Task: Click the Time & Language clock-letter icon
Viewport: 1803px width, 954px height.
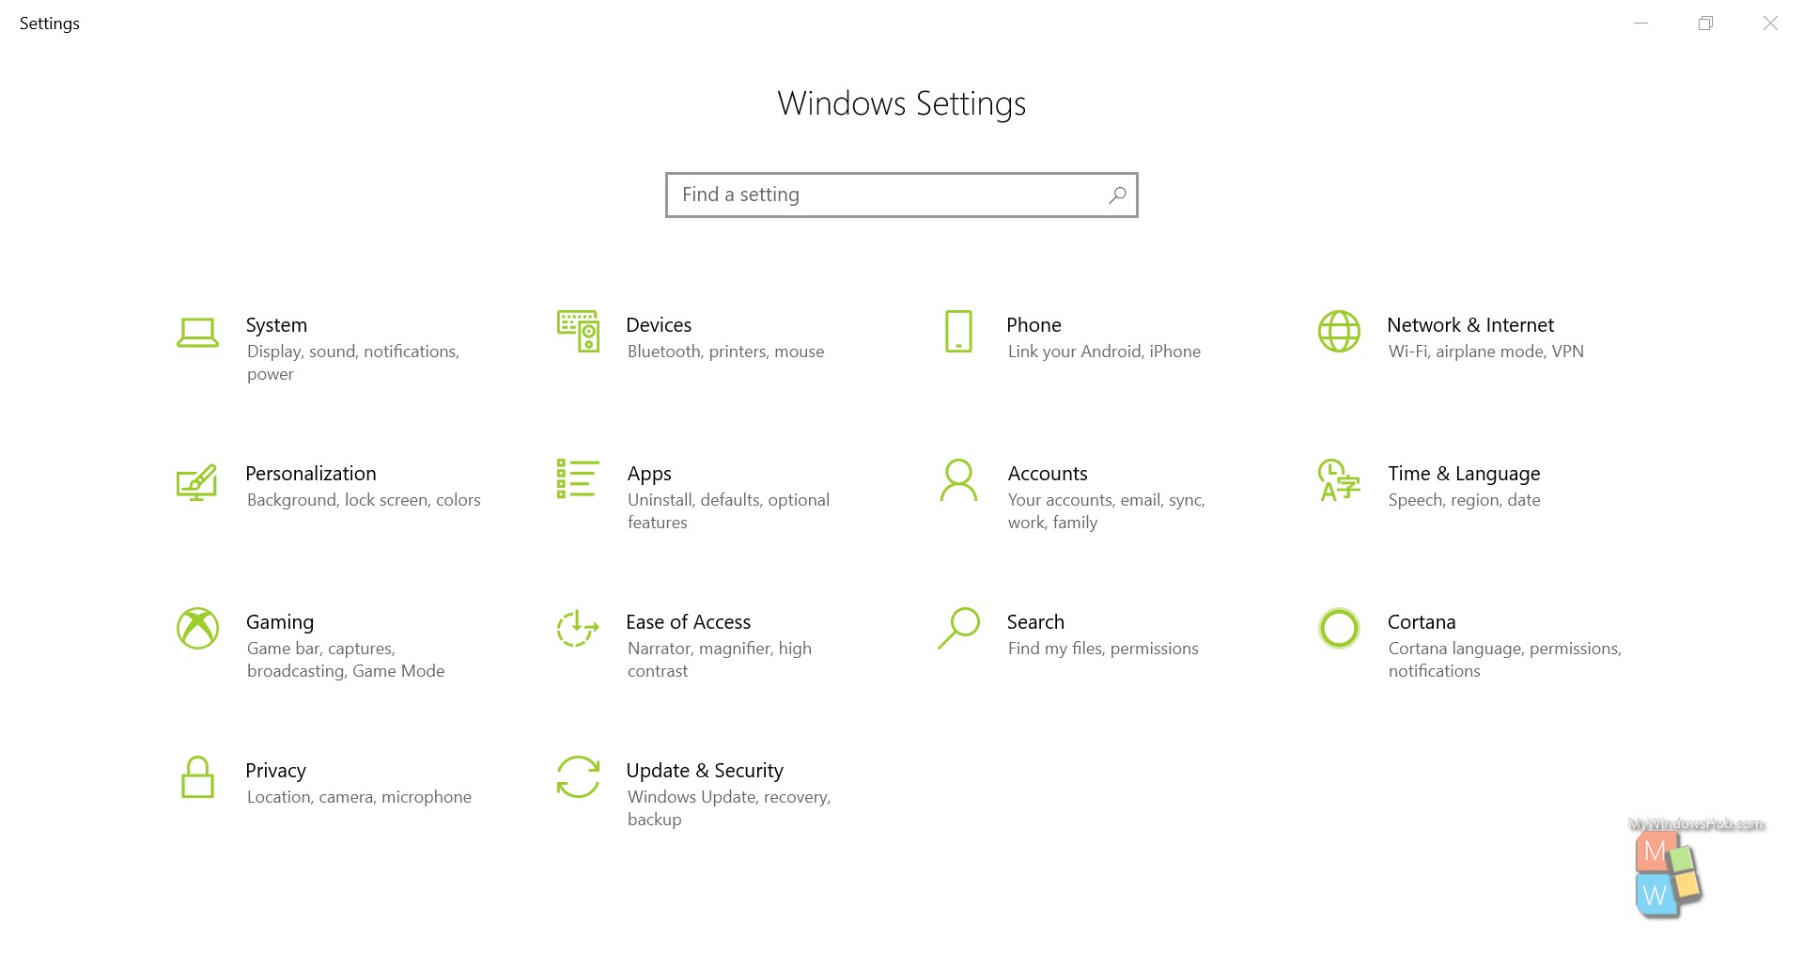Action: coord(1339,479)
